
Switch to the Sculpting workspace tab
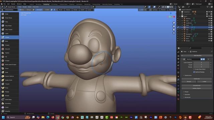[46, 4]
